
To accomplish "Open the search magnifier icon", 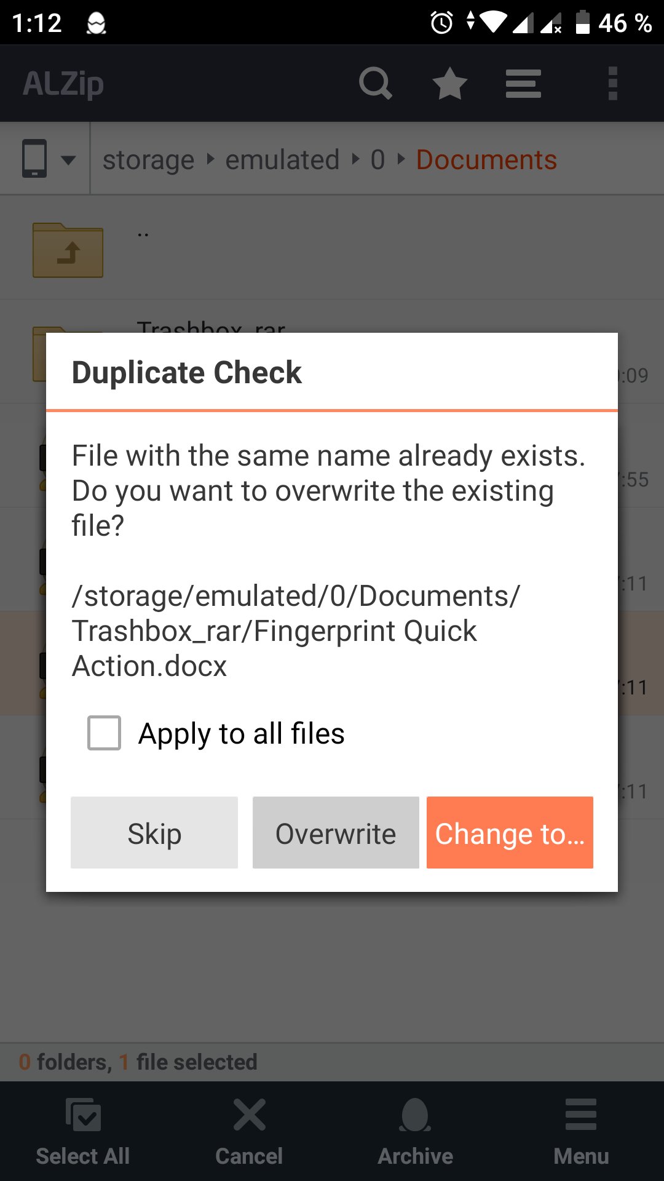I will pyautogui.click(x=376, y=84).
